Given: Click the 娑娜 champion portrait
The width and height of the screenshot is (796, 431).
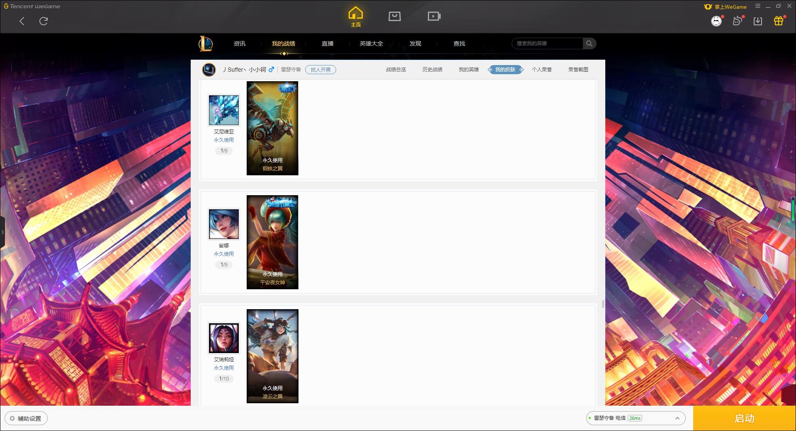Looking at the screenshot, I should [x=224, y=224].
